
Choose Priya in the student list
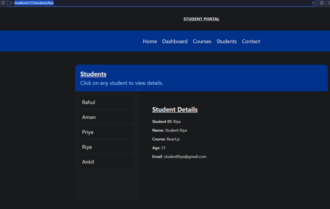point(107,132)
